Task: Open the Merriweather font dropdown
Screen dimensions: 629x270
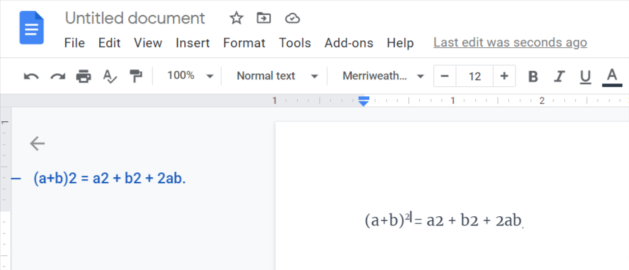Action: tap(383, 76)
